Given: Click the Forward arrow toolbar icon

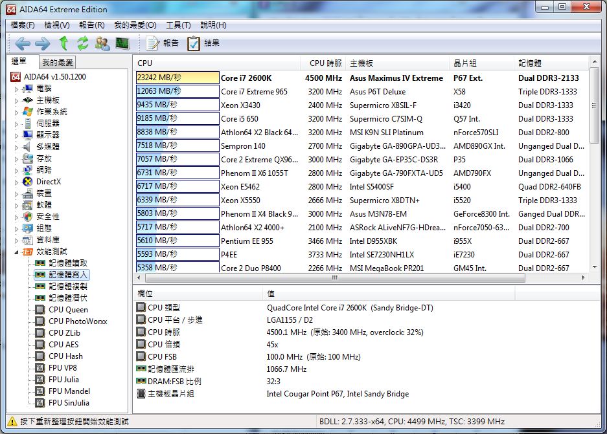Looking at the screenshot, I should tap(43, 43).
